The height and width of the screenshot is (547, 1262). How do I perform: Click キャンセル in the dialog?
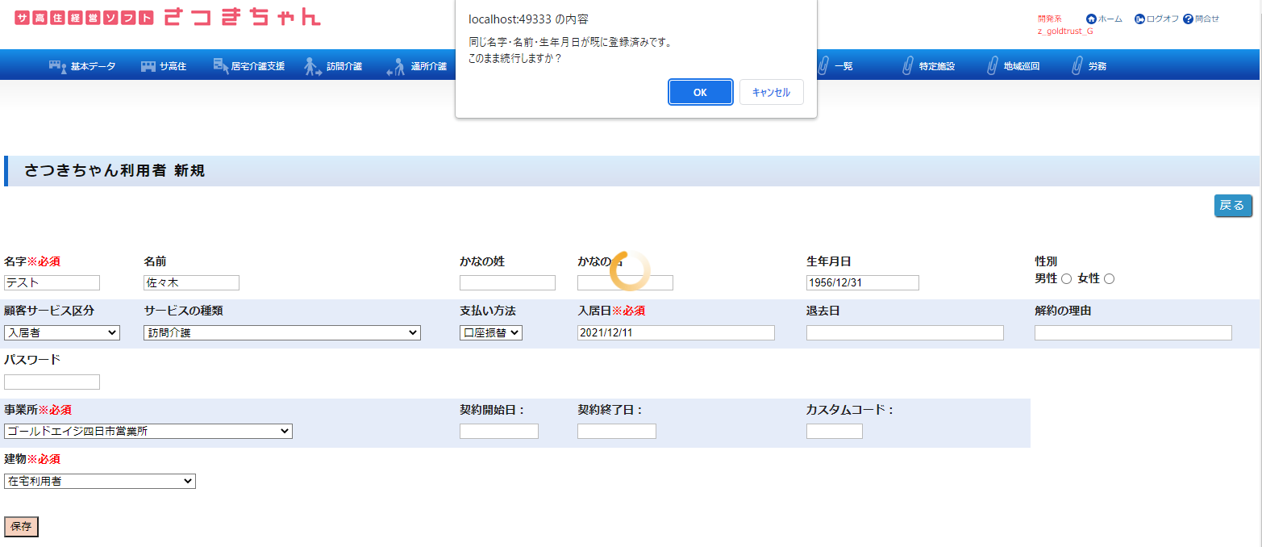(771, 92)
